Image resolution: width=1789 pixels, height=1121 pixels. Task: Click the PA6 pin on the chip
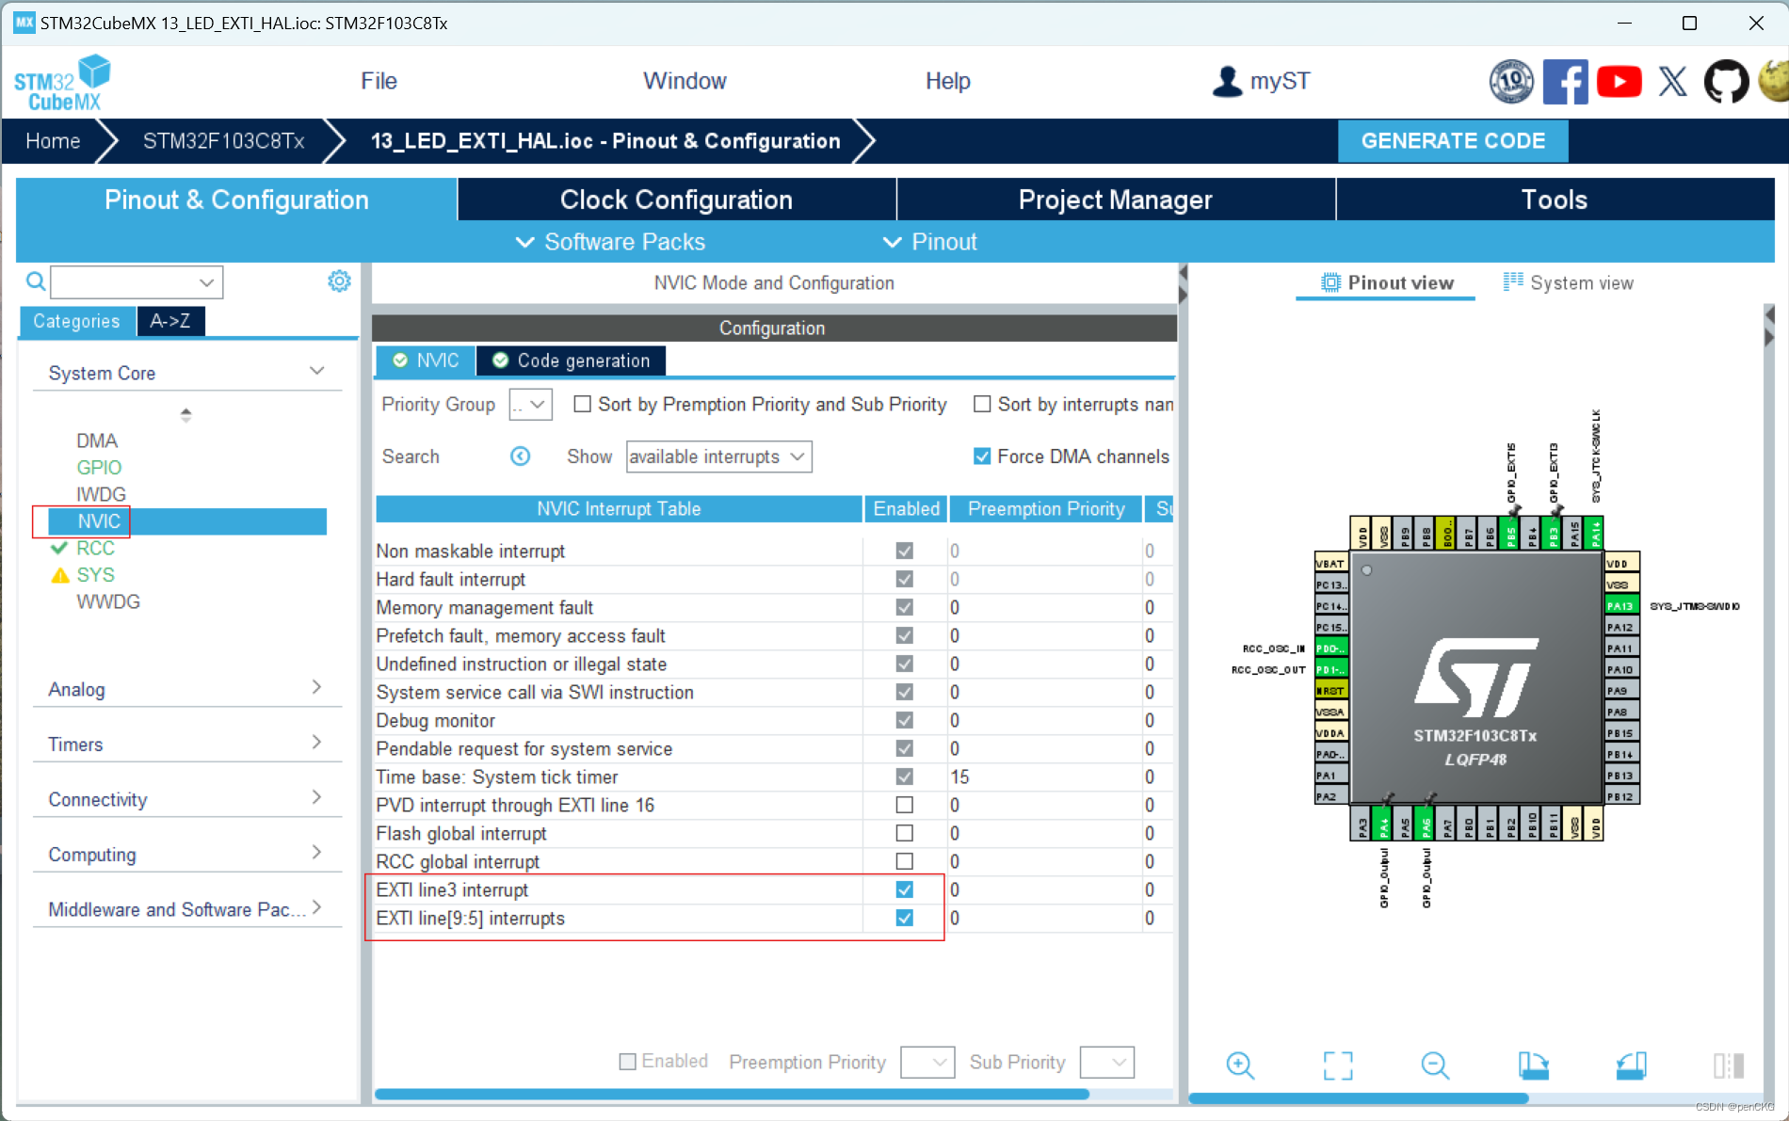click(1426, 824)
